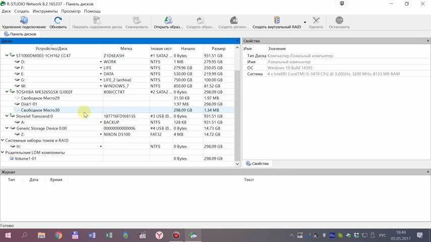Click Create virtual RAID icon

(x=277, y=22)
